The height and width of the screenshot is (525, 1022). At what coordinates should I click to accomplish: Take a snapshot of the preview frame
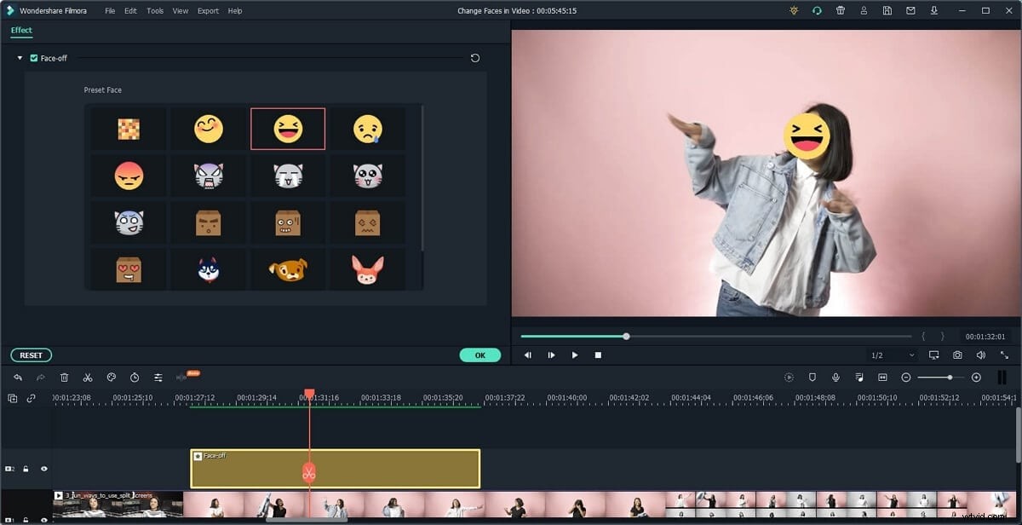[958, 355]
